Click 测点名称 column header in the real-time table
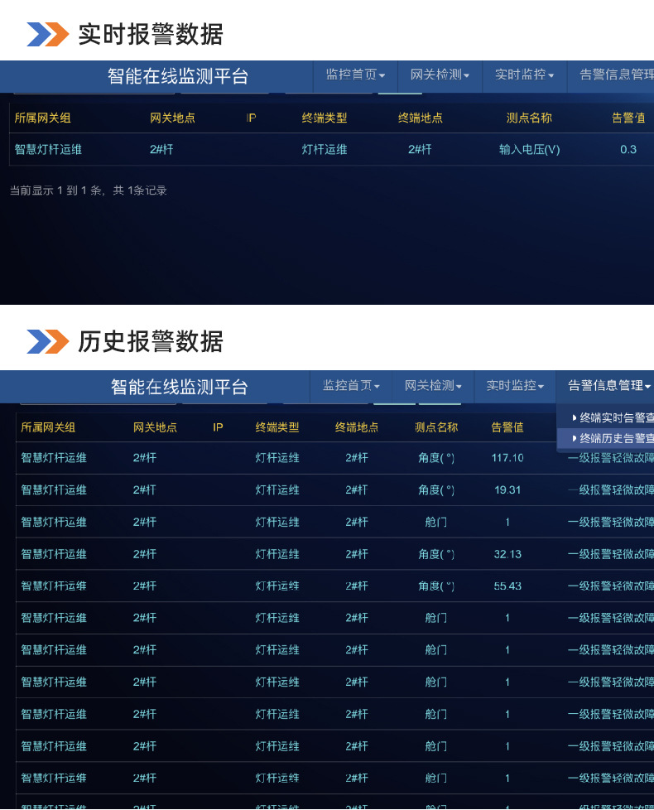The height and width of the screenshot is (810, 654). pos(529,118)
